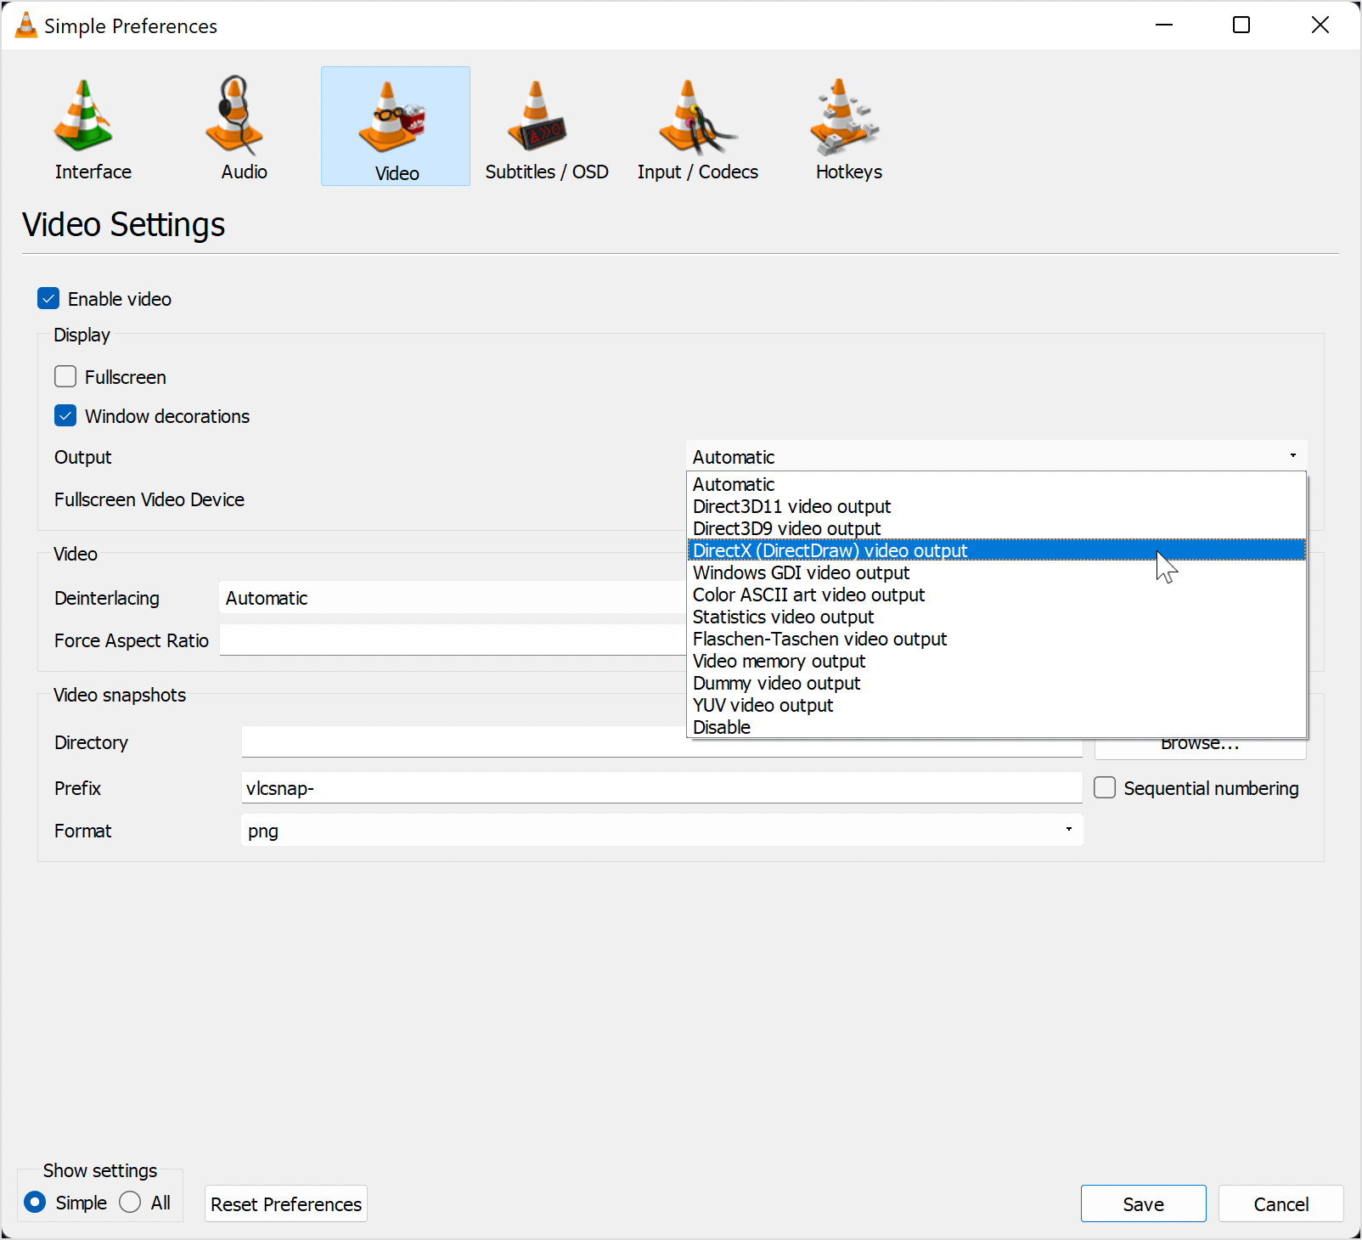Screen dimensions: 1362x1240
Task: Select the Video preferences cone icon
Action: coord(396,127)
